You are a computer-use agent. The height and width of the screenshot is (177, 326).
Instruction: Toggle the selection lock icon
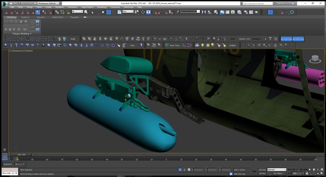pyautogui.click(x=185, y=170)
